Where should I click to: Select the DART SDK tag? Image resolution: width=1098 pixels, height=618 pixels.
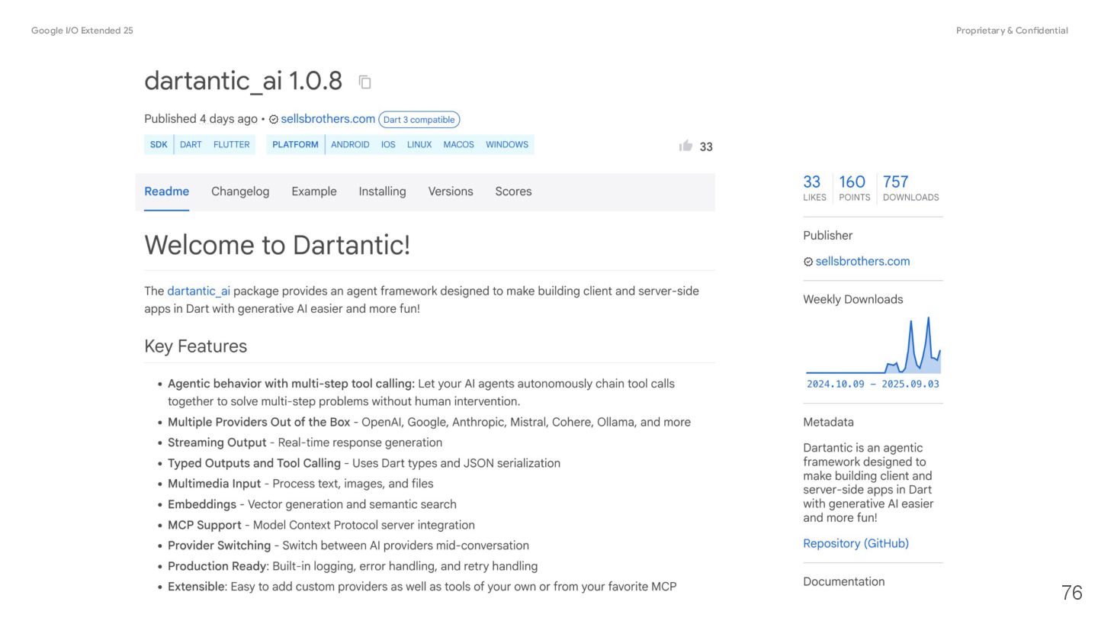coord(191,144)
